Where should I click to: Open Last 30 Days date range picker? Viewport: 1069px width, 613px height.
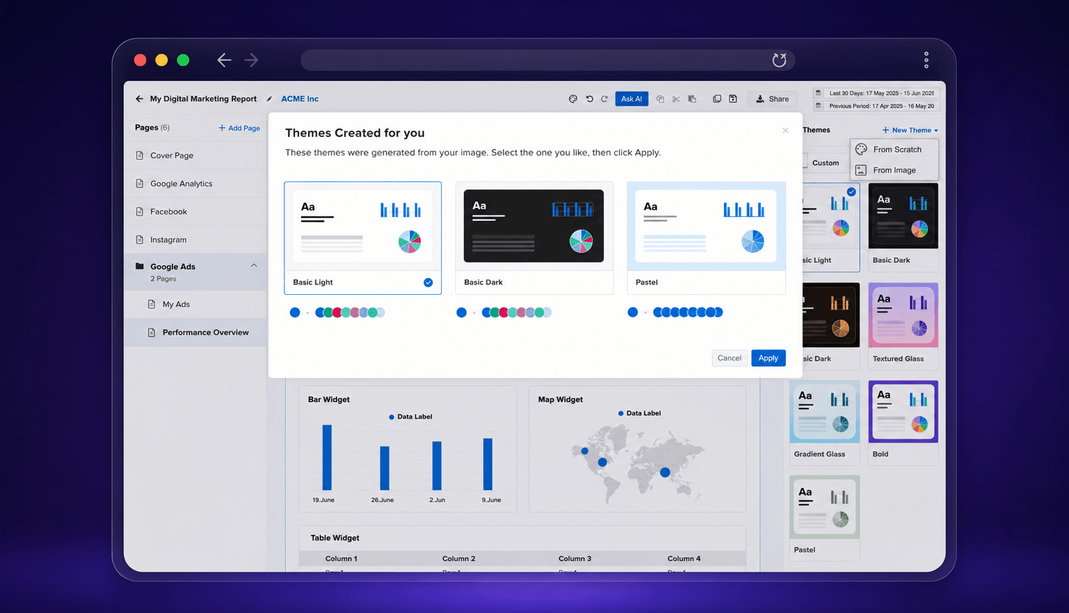[876, 93]
